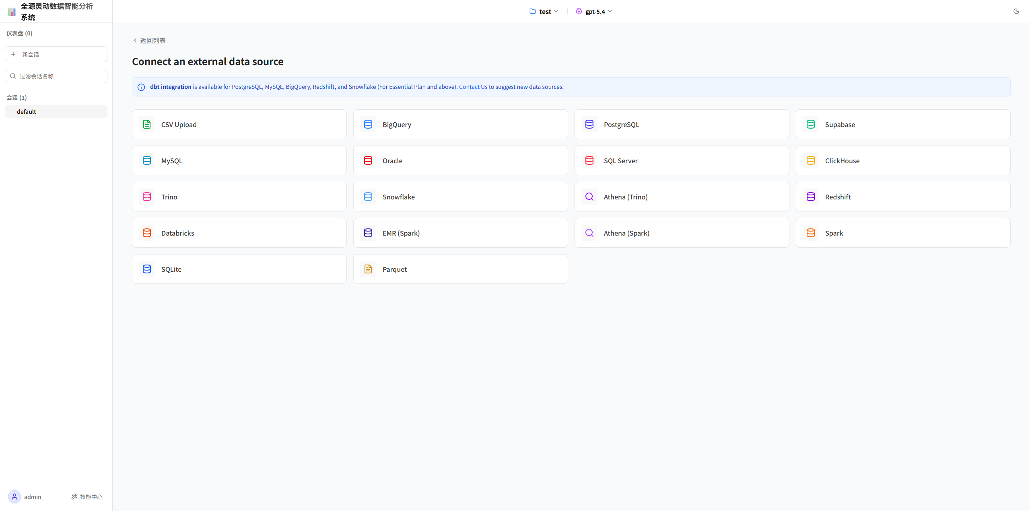The image size is (1030, 511).
Task: Click the admin user avatar icon
Action: click(14, 497)
